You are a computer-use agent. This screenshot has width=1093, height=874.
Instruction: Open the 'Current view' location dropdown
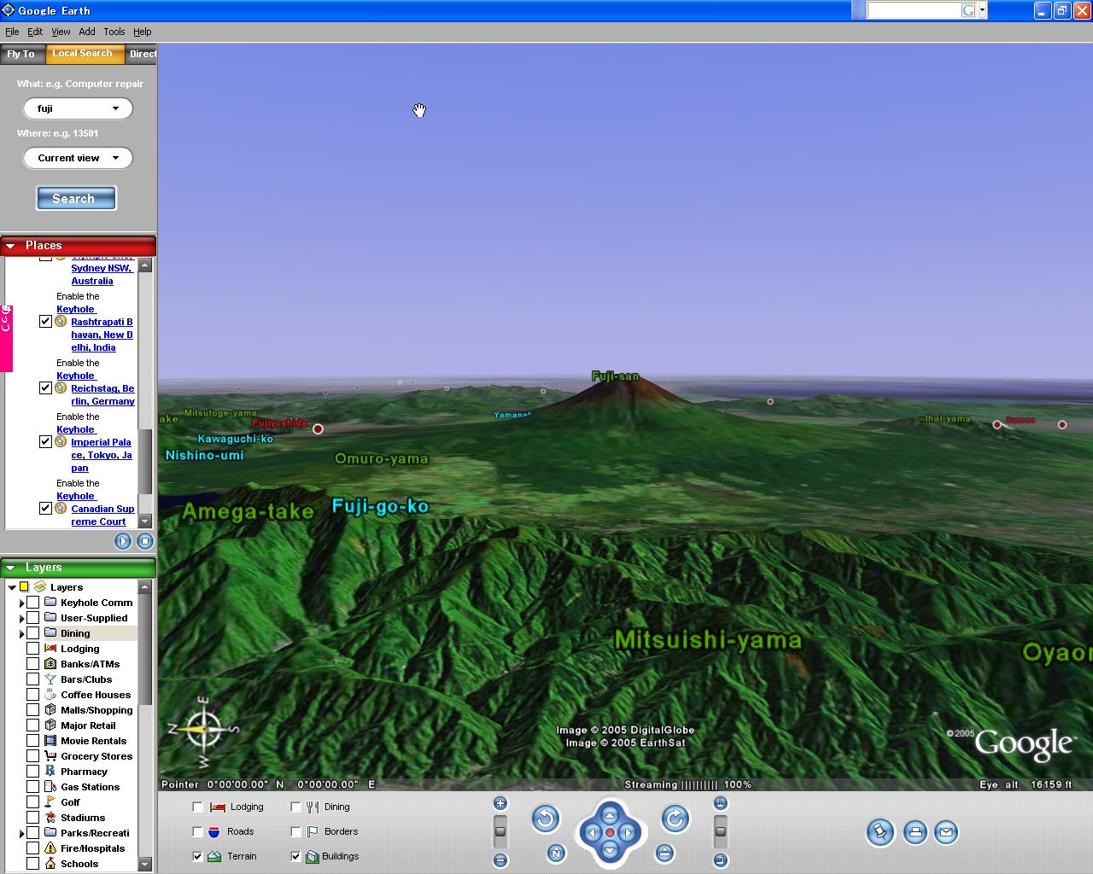[x=115, y=158]
